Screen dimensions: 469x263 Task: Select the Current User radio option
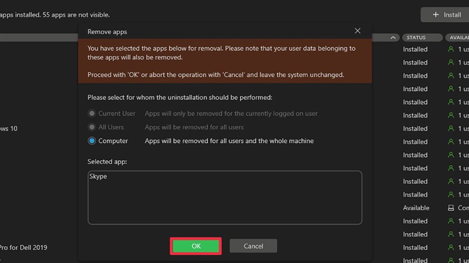(92, 113)
